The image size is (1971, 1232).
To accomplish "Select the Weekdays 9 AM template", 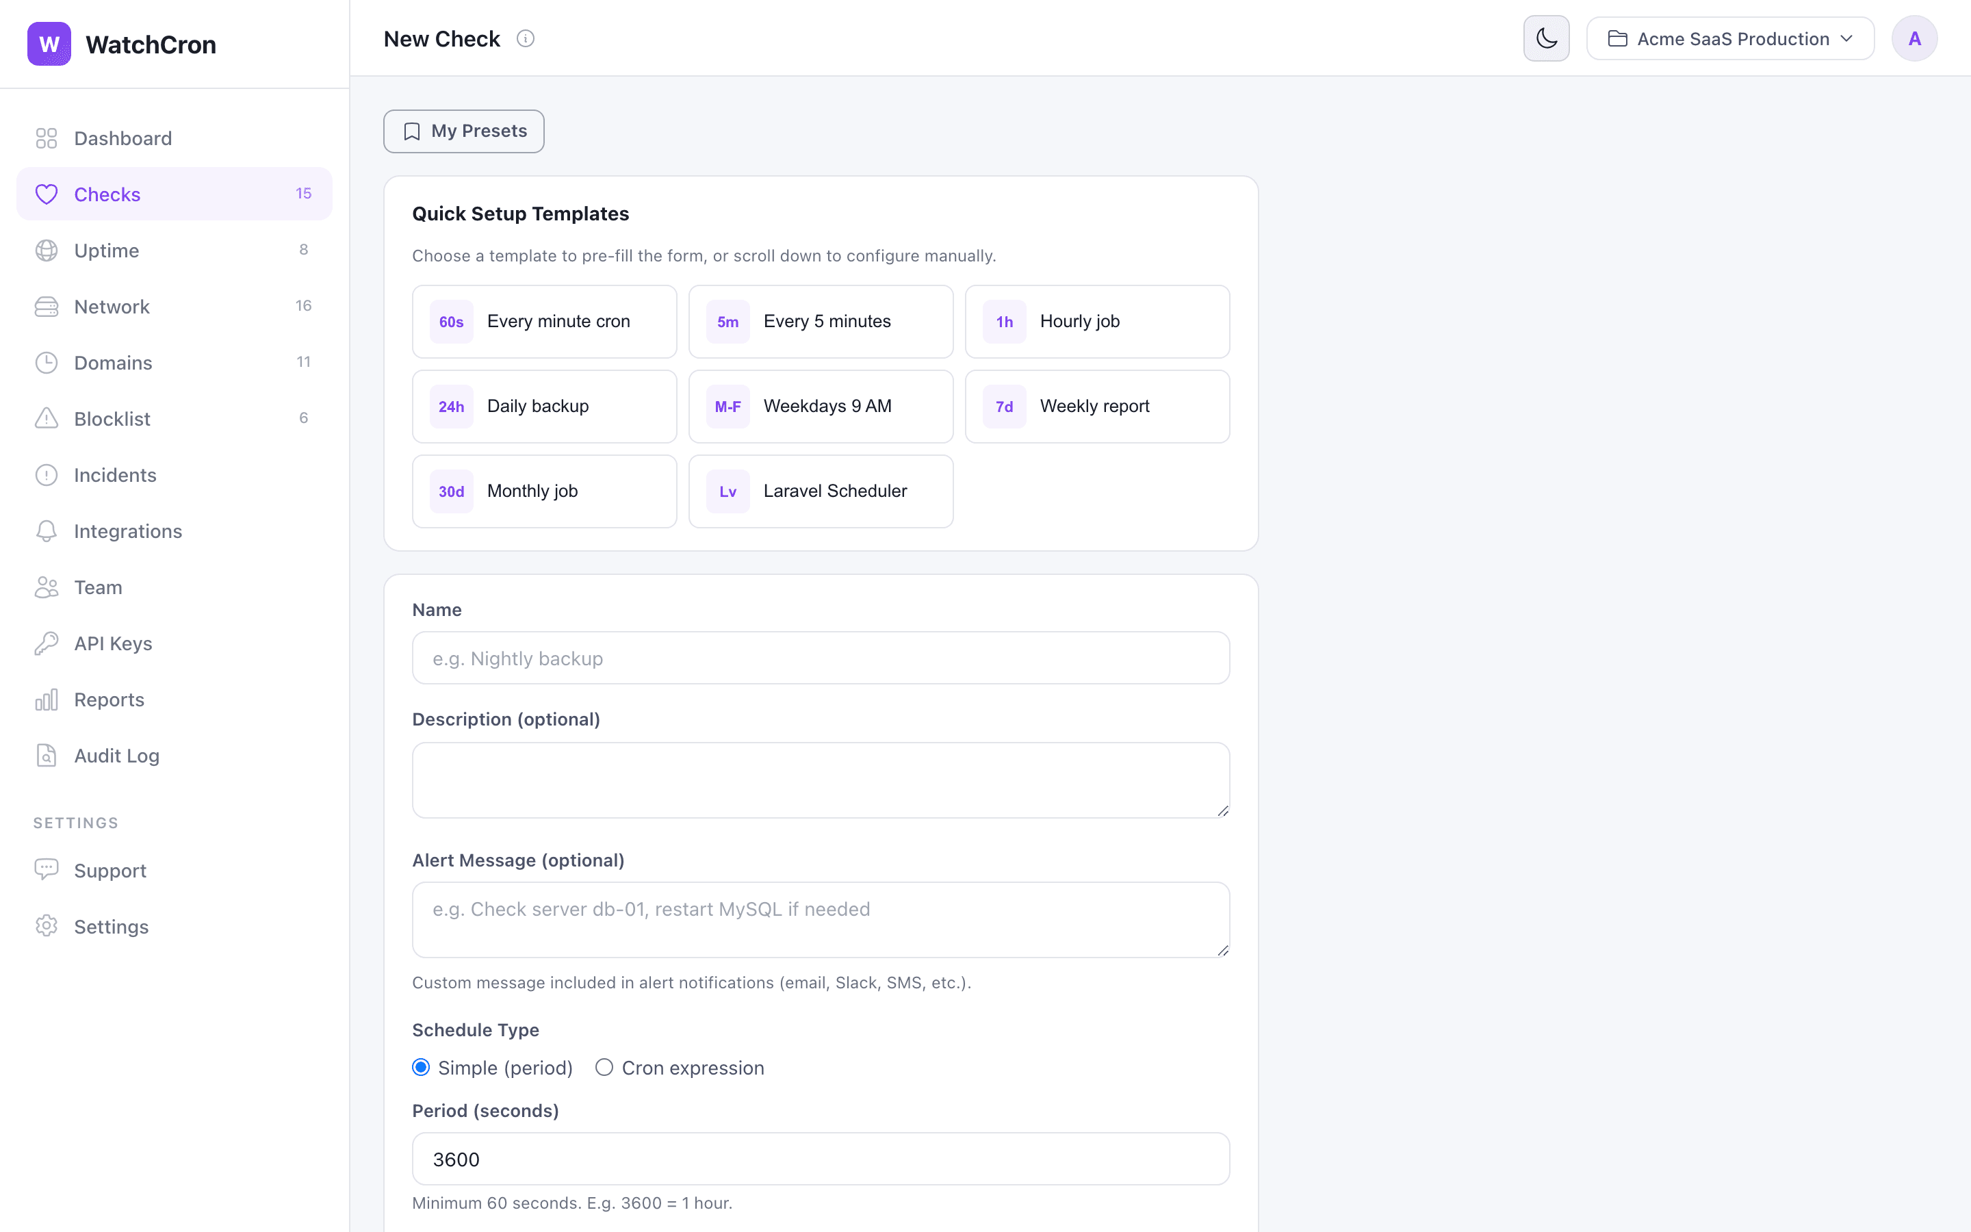I will (820, 407).
